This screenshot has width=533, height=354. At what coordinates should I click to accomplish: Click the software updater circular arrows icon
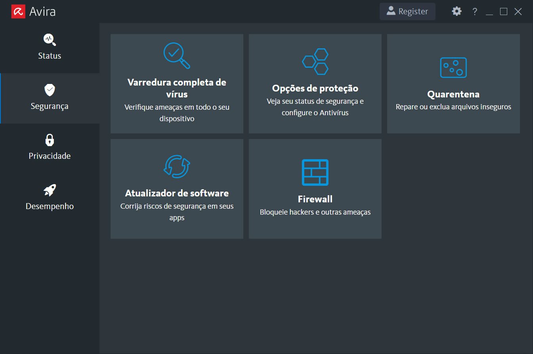(177, 166)
